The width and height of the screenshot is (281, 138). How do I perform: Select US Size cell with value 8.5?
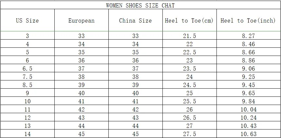coord(28,85)
